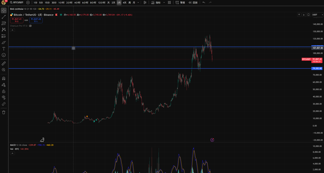Click the MACD 12 26 close legend
Viewport: 324px width, 173px height.
click(x=19, y=145)
